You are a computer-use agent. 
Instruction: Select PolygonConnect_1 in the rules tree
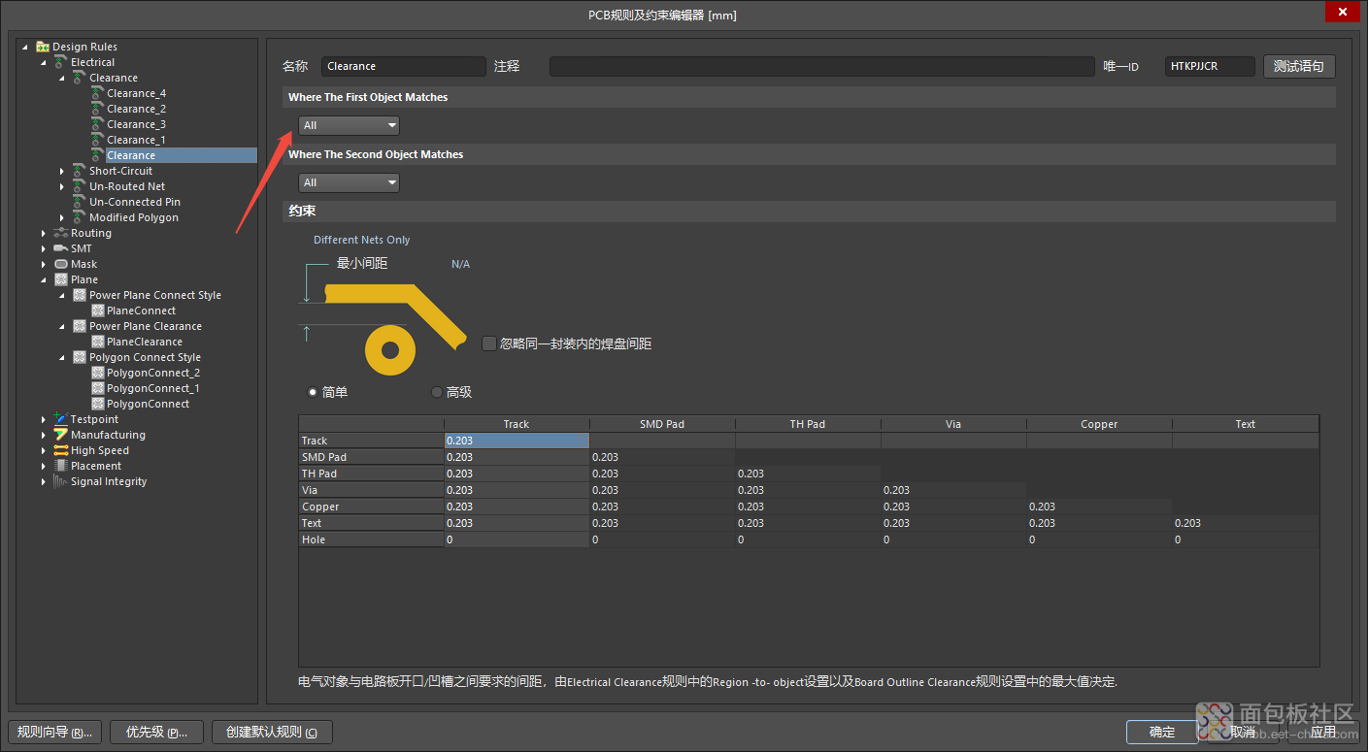tap(153, 388)
